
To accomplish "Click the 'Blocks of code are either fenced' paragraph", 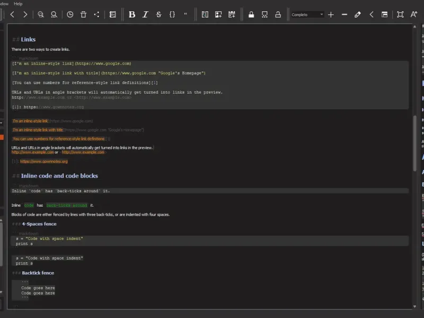I will 91,215.
